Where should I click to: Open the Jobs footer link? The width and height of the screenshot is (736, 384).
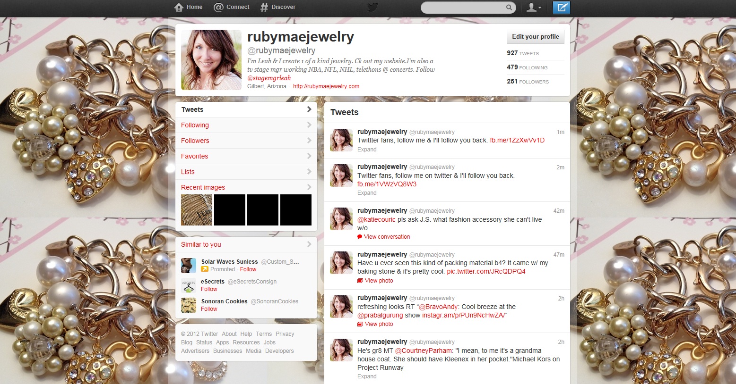(x=269, y=342)
